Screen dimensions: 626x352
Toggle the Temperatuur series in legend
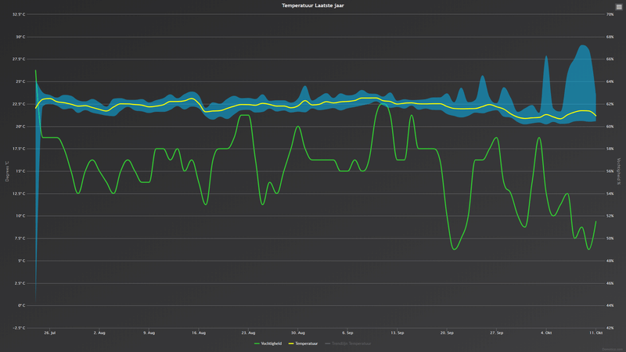pos(303,343)
